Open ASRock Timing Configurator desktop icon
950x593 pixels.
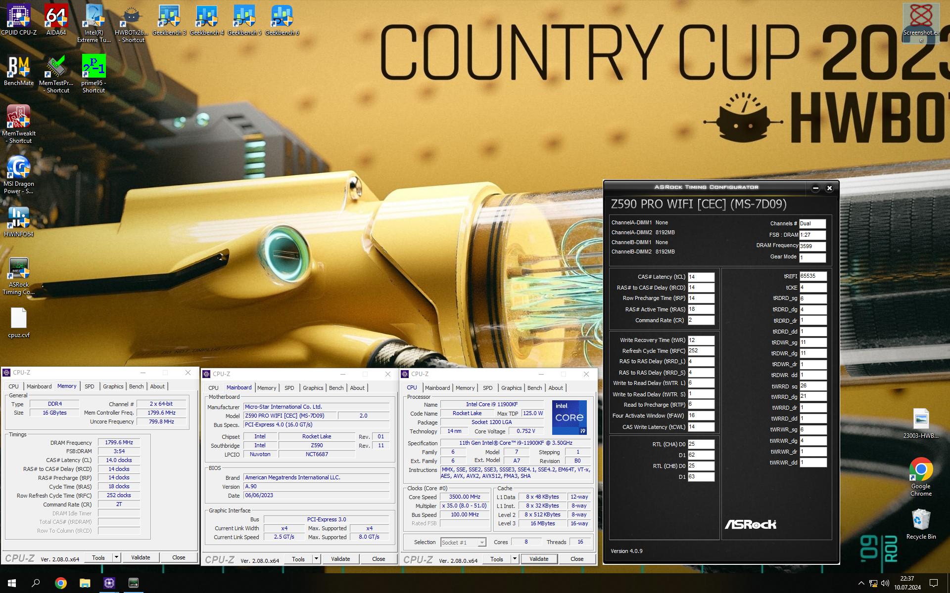point(19,275)
